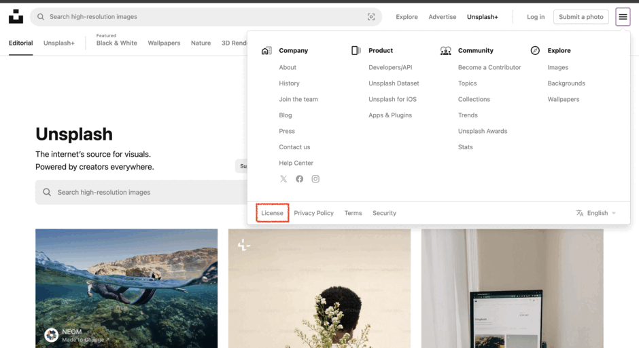
Task: Open the Help Center entry
Action: point(296,163)
